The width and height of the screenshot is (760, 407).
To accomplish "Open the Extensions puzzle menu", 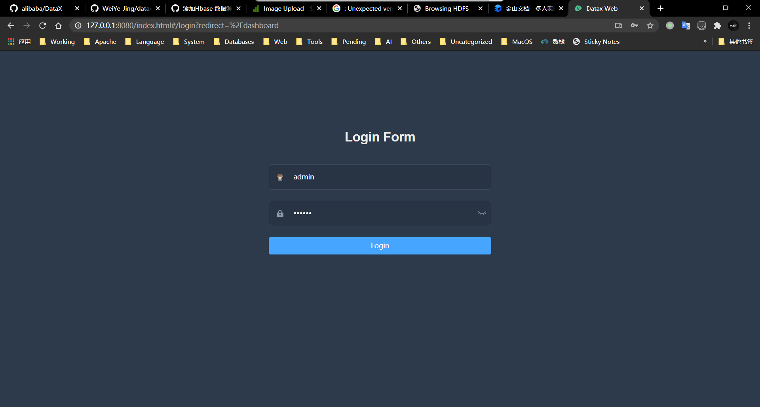I will 717,26.
